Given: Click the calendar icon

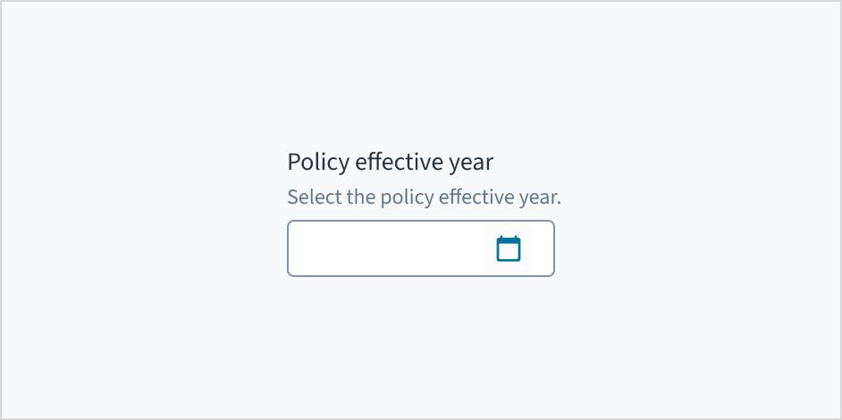Looking at the screenshot, I should [508, 248].
